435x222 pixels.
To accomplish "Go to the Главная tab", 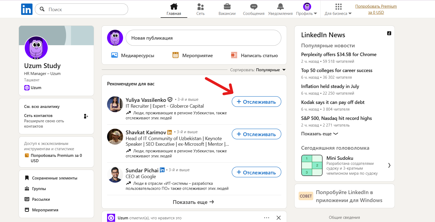I will click(x=174, y=9).
